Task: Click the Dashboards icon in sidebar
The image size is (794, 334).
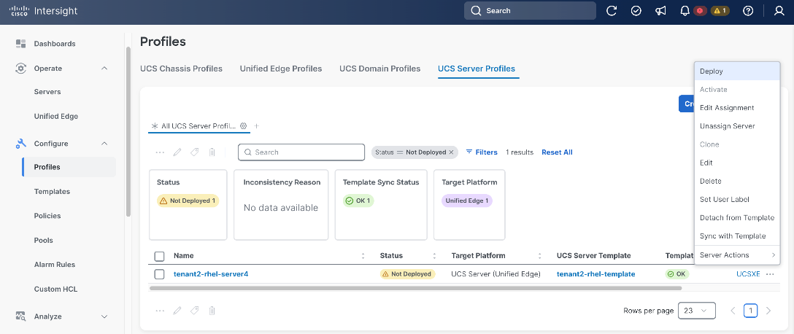Action: (x=20, y=44)
